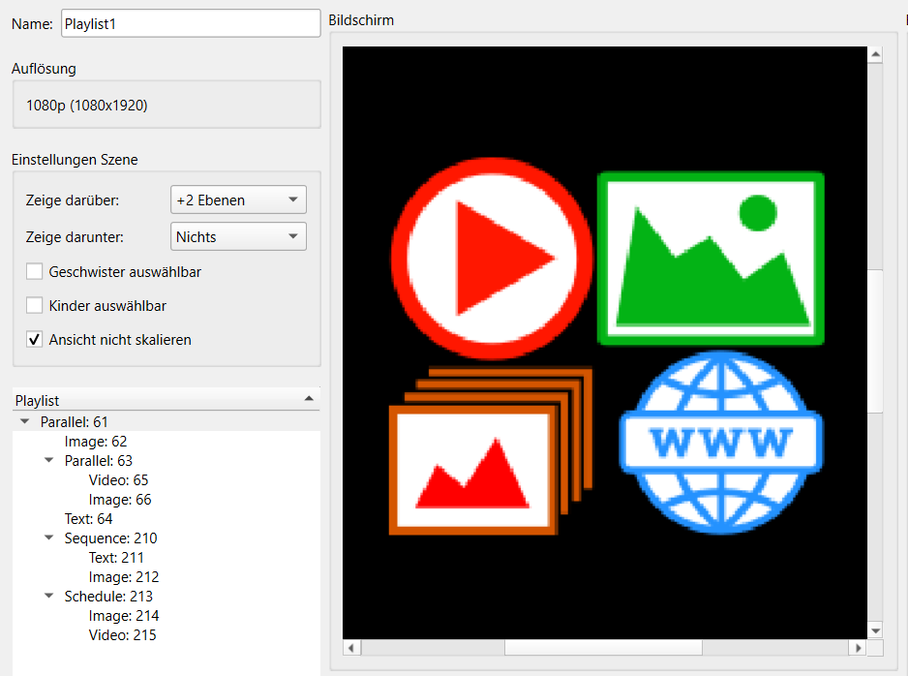This screenshot has width=908, height=676.
Task: Open the Zeige darunter dropdown
Action: click(238, 237)
